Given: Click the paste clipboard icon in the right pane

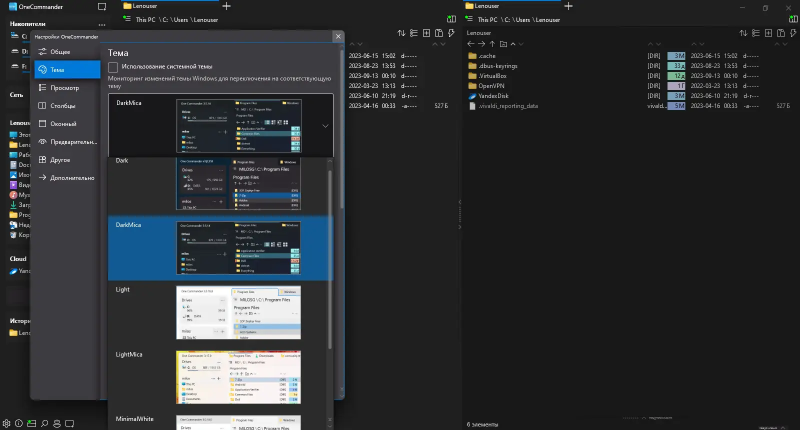Looking at the screenshot, I should click(x=781, y=33).
